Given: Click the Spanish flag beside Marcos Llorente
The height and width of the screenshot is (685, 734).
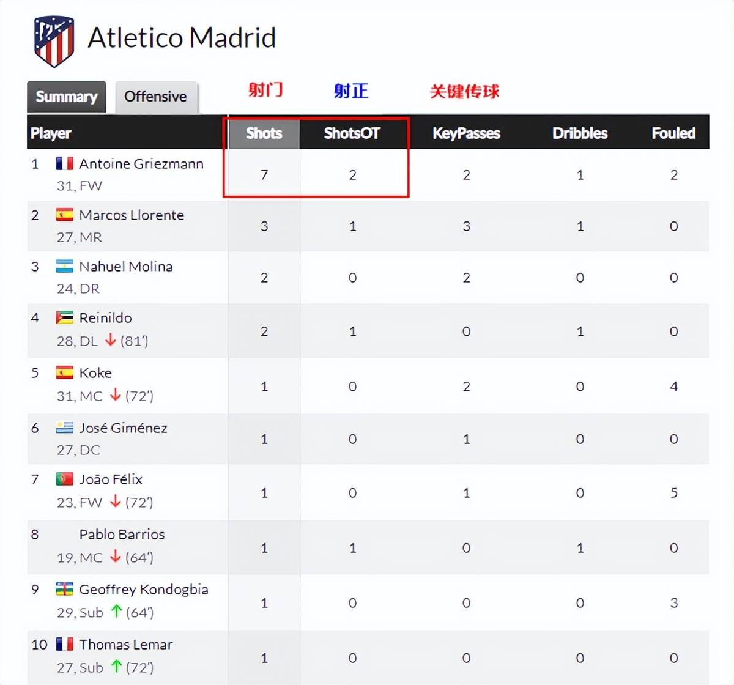Looking at the screenshot, I should pyautogui.click(x=65, y=215).
